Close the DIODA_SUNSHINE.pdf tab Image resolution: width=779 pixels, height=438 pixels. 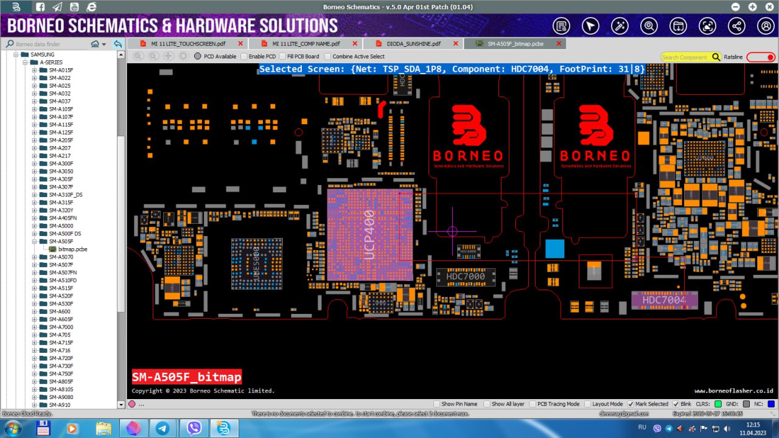pyautogui.click(x=455, y=44)
